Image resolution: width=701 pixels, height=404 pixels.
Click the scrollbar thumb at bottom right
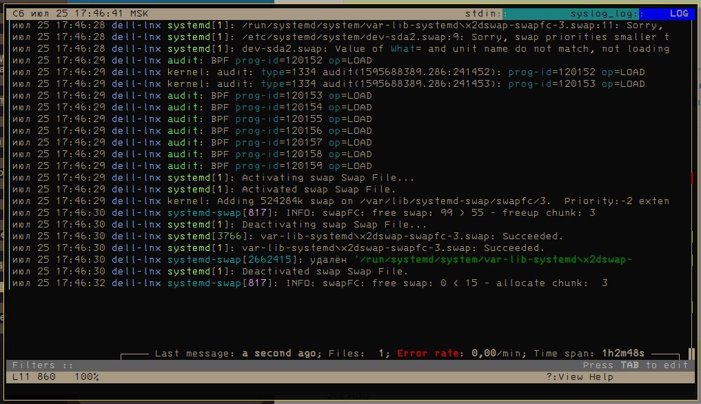(x=691, y=354)
